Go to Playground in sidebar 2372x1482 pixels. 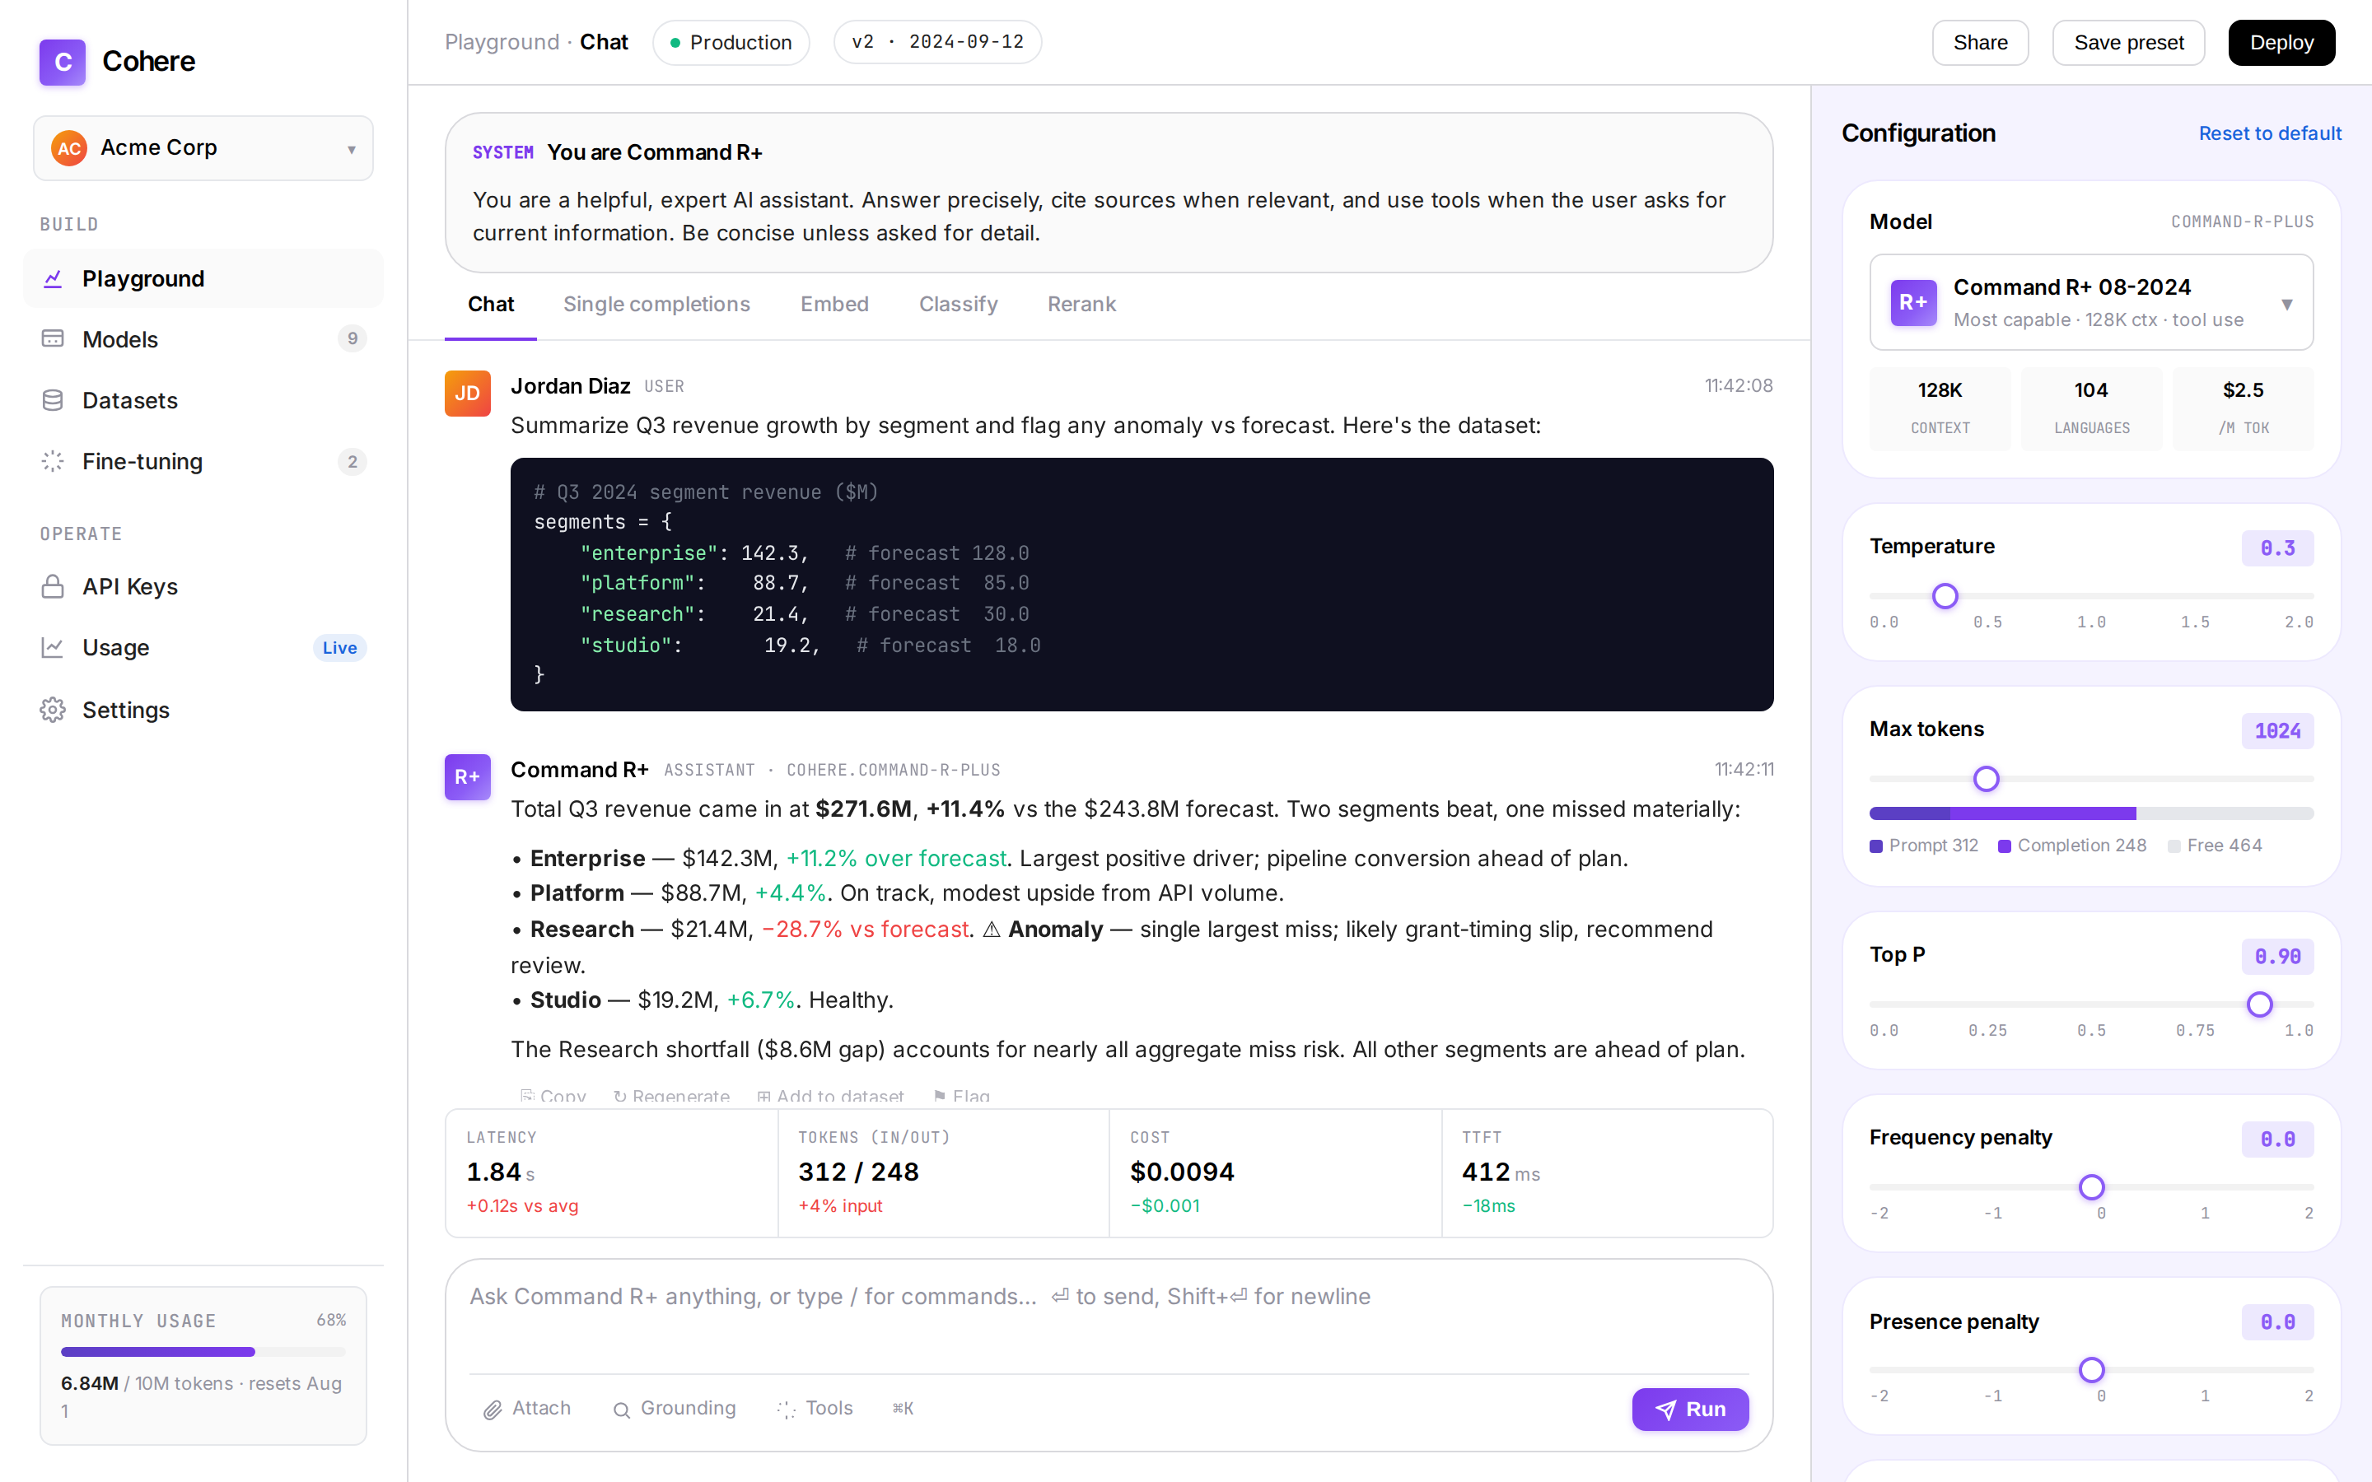pos(203,278)
